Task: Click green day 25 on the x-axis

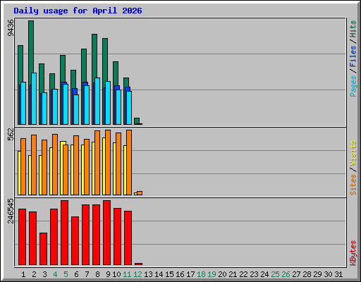Action: click(275, 274)
